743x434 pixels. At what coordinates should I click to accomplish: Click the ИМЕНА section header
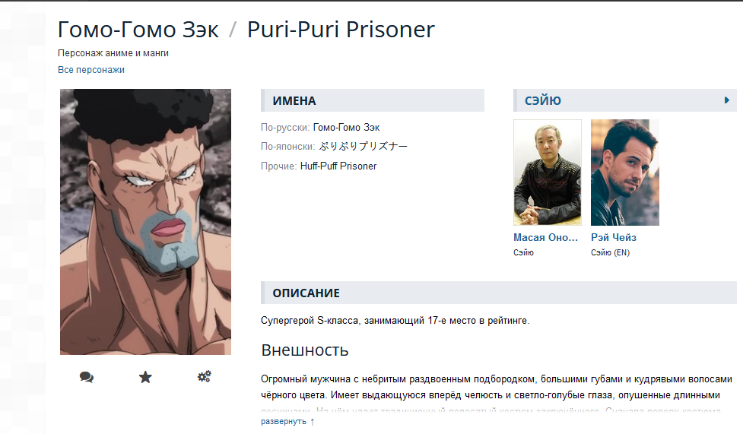point(373,100)
